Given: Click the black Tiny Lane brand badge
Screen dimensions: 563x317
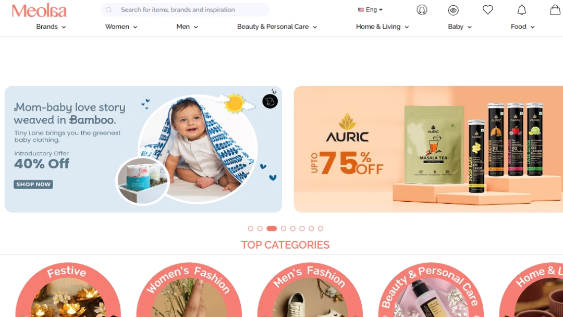Looking at the screenshot, I should tap(270, 101).
